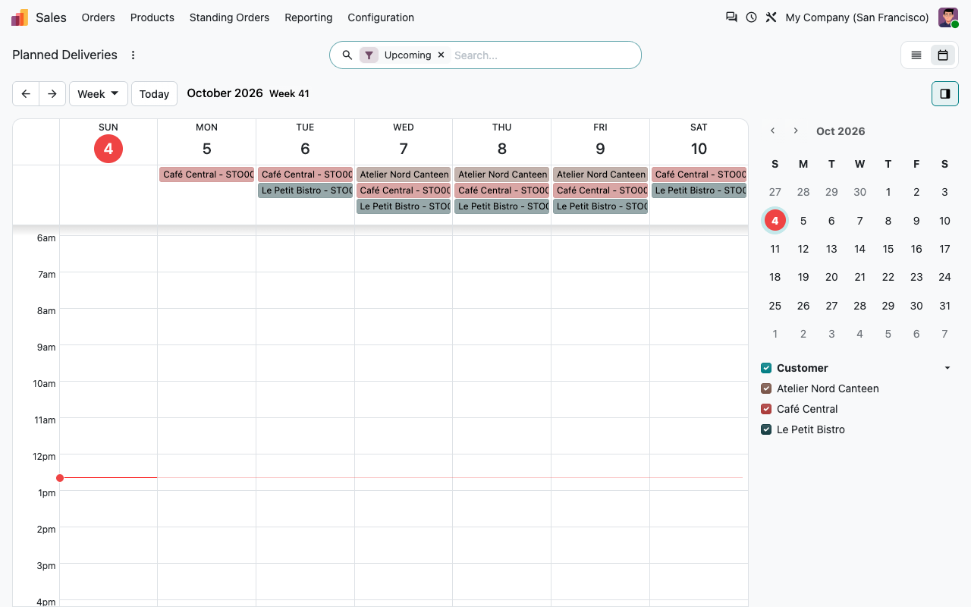Select October 15 in mini calendar
971x607 pixels.
point(888,249)
